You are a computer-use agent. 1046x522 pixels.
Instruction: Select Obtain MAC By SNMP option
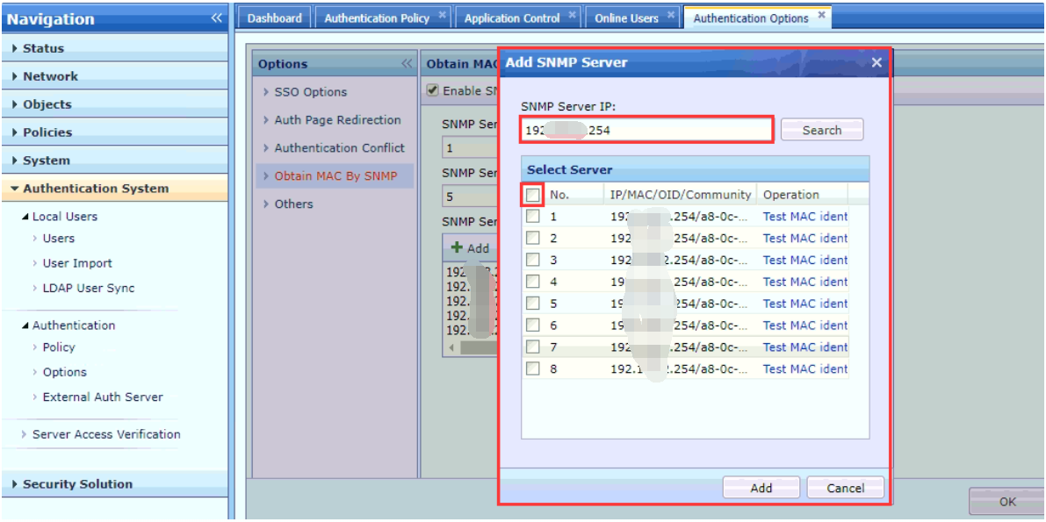[335, 176]
